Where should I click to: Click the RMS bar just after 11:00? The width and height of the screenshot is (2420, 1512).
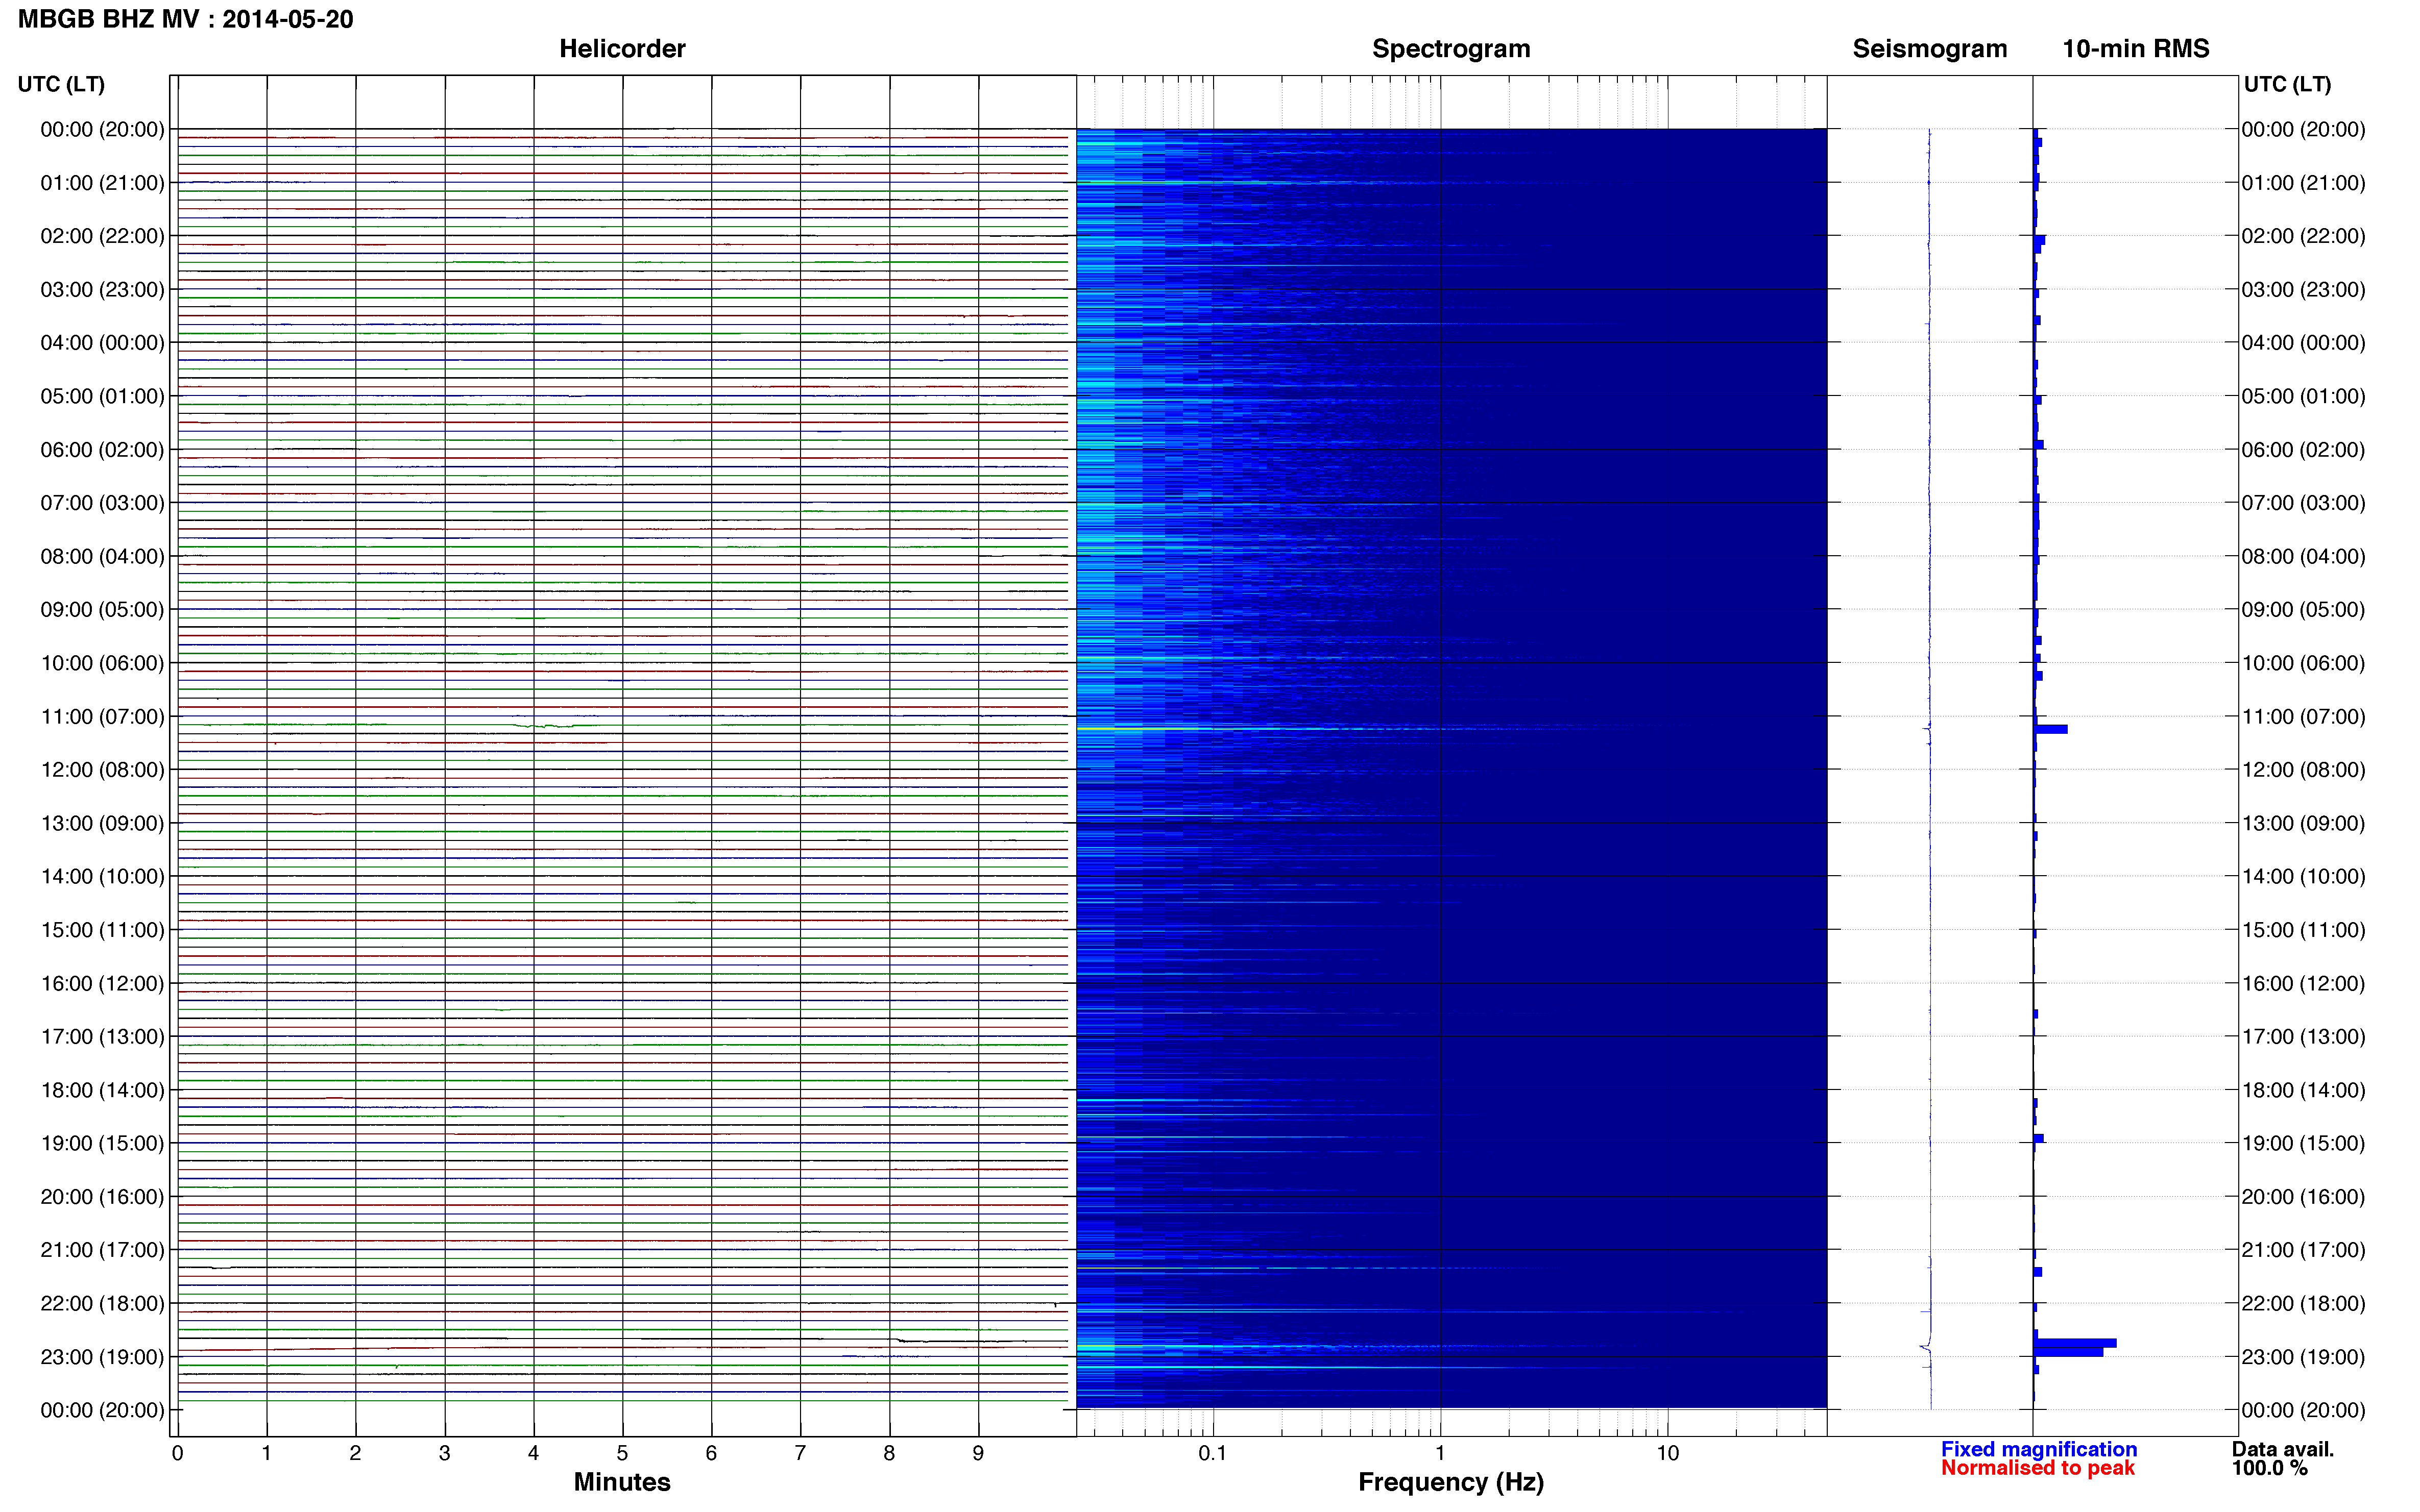2051,729
